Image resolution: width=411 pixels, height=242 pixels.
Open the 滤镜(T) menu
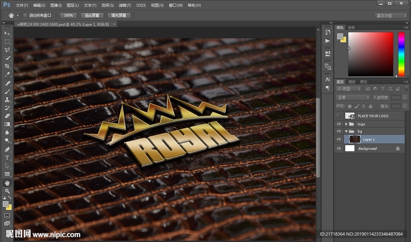point(125,5)
